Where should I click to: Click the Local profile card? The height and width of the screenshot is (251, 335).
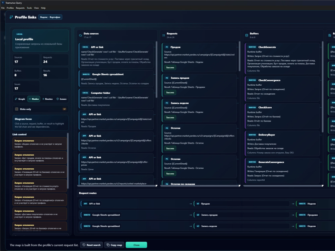click(x=41, y=40)
